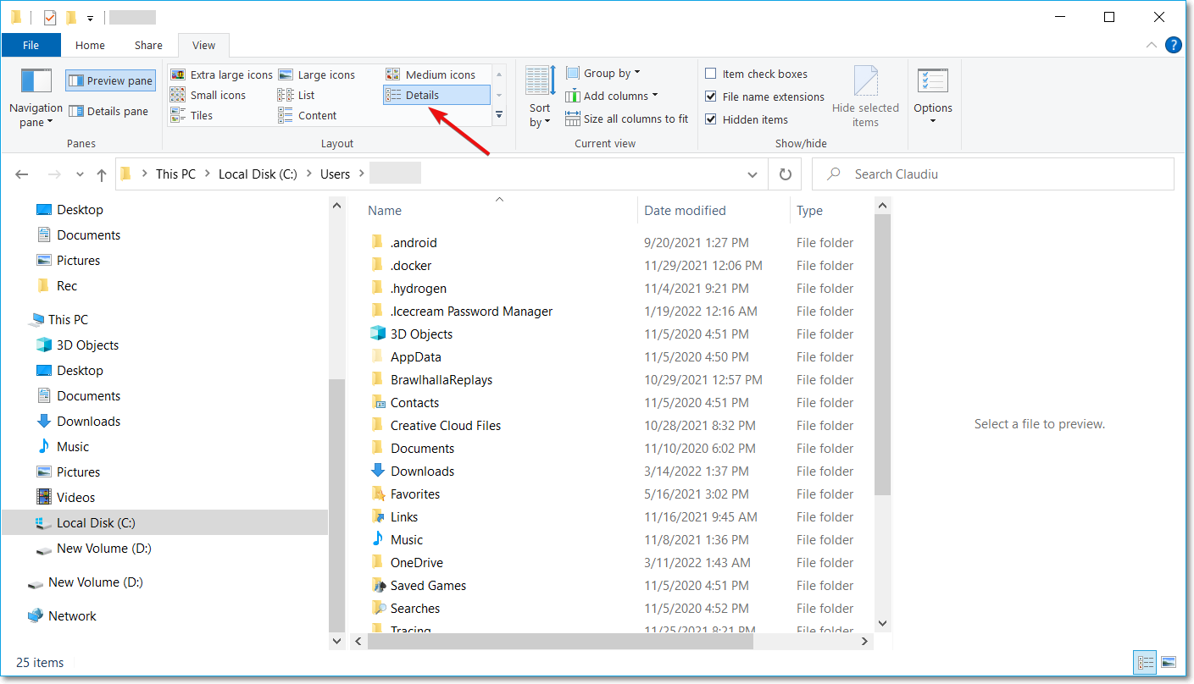Disable the Hidden items checkbox
The width and height of the screenshot is (1194, 684).
[711, 119]
